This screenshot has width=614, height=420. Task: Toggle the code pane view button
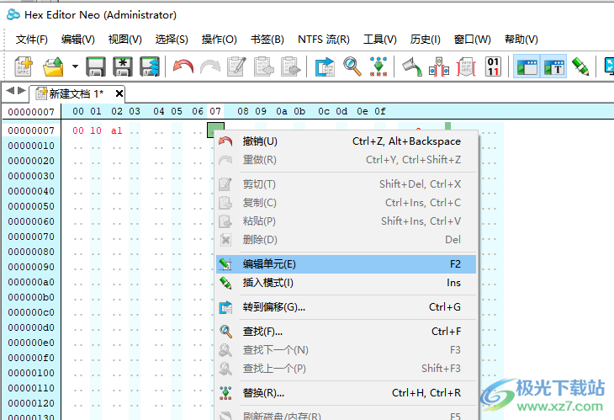[x=527, y=66]
